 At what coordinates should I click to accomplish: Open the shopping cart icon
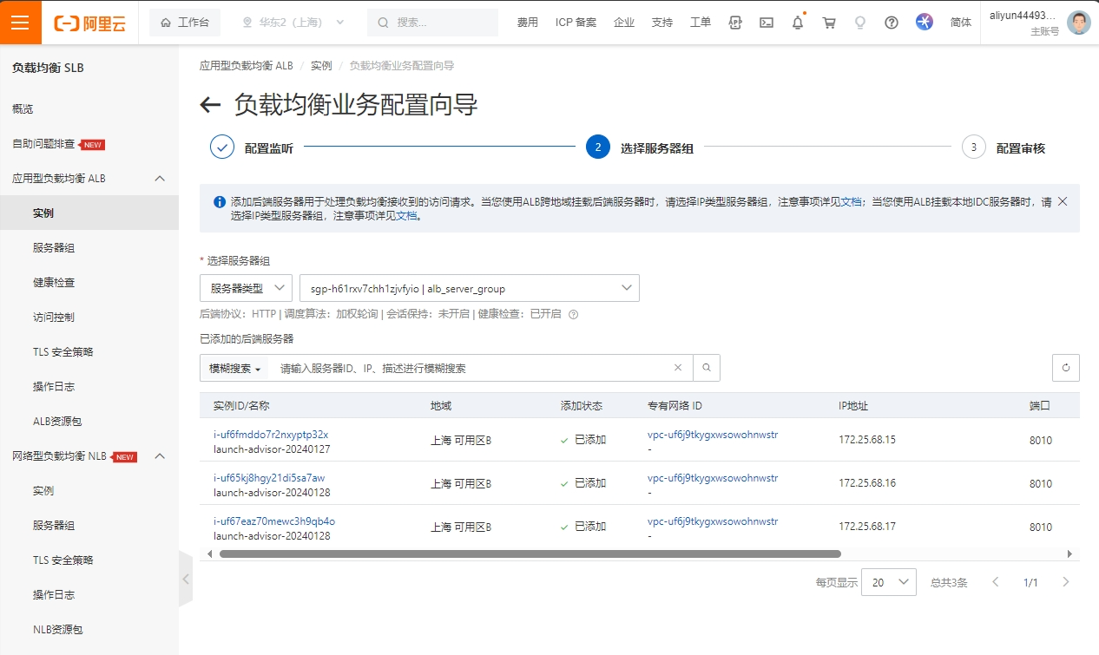pos(829,23)
